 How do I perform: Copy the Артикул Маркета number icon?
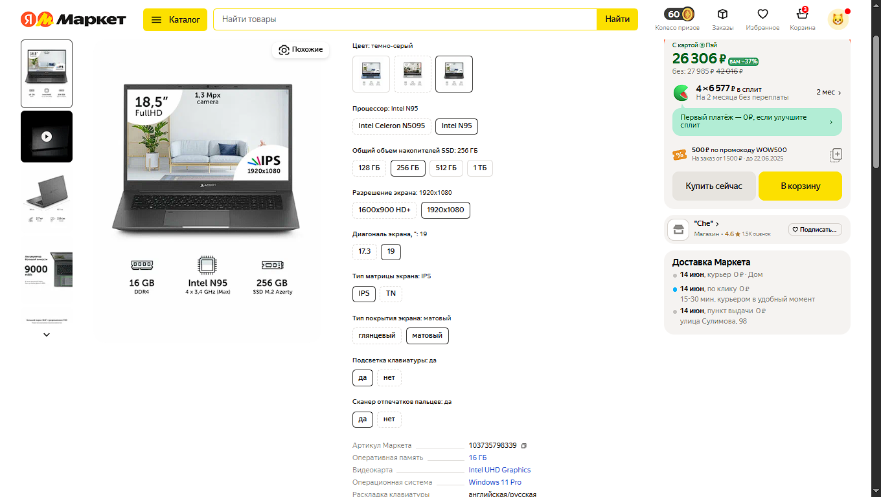(524, 446)
